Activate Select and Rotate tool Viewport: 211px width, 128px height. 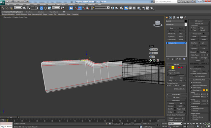pyautogui.click(x=45, y=8)
